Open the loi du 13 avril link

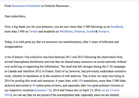tap(110, 90)
